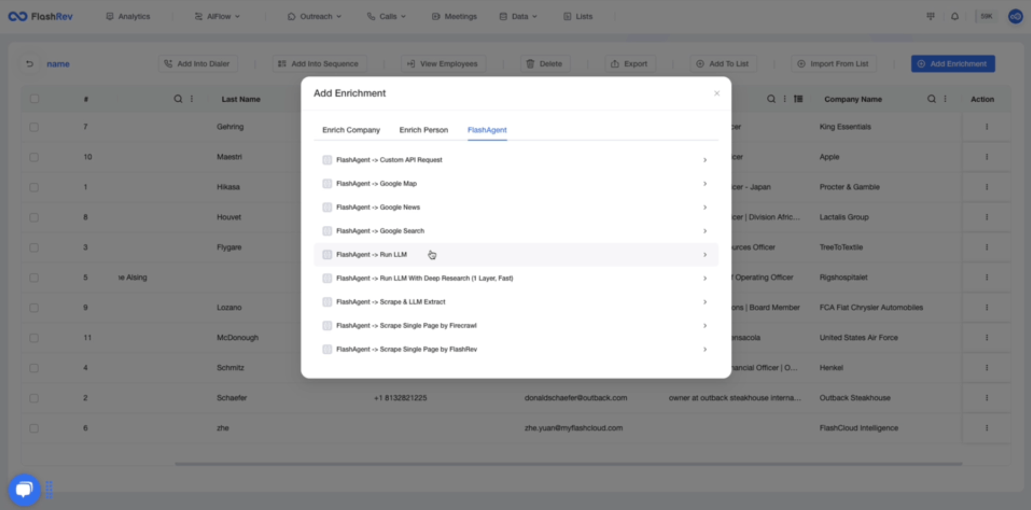The height and width of the screenshot is (510, 1031).
Task: Open the AIFlow dropdown menu
Action: (217, 16)
